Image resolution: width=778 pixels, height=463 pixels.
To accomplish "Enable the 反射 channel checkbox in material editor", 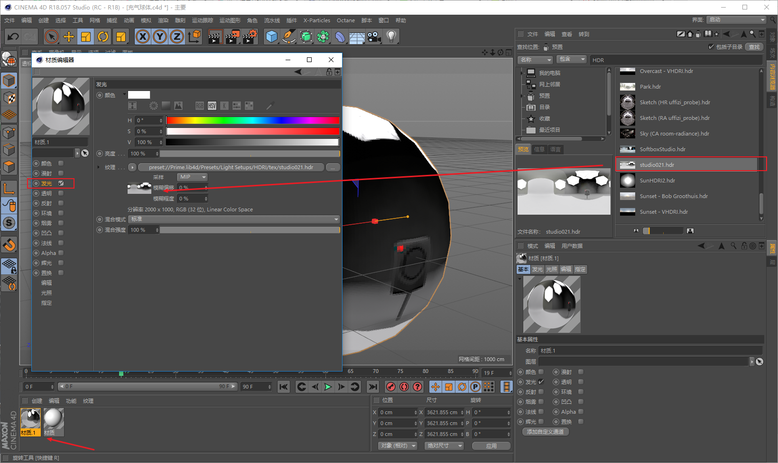I will pyautogui.click(x=61, y=203).
